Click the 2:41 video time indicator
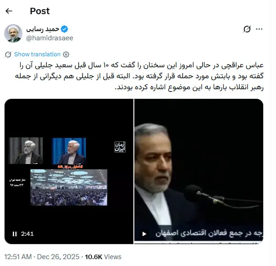The image size is (276, 266). tap(28, 234)
